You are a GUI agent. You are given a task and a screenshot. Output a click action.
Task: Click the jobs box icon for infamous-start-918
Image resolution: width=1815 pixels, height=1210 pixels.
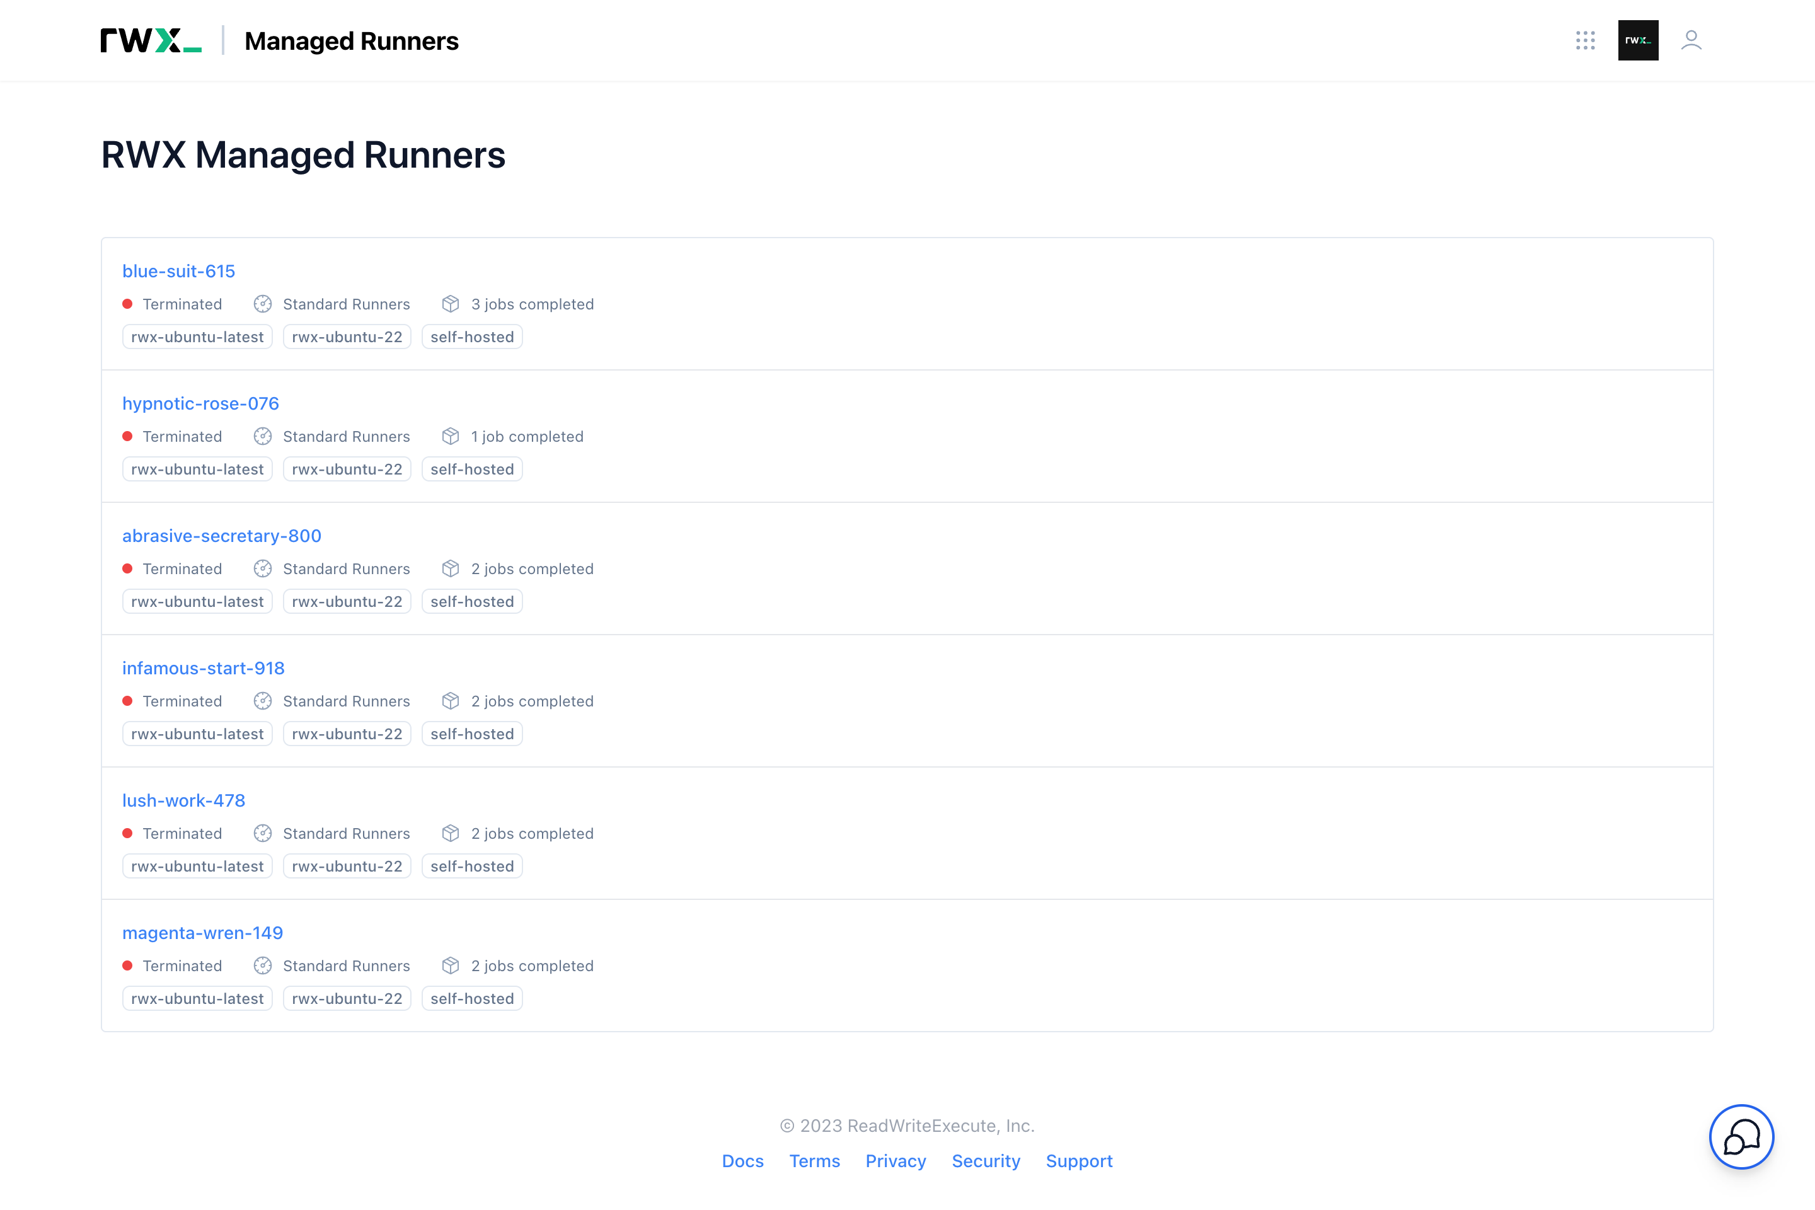[451, 701]
